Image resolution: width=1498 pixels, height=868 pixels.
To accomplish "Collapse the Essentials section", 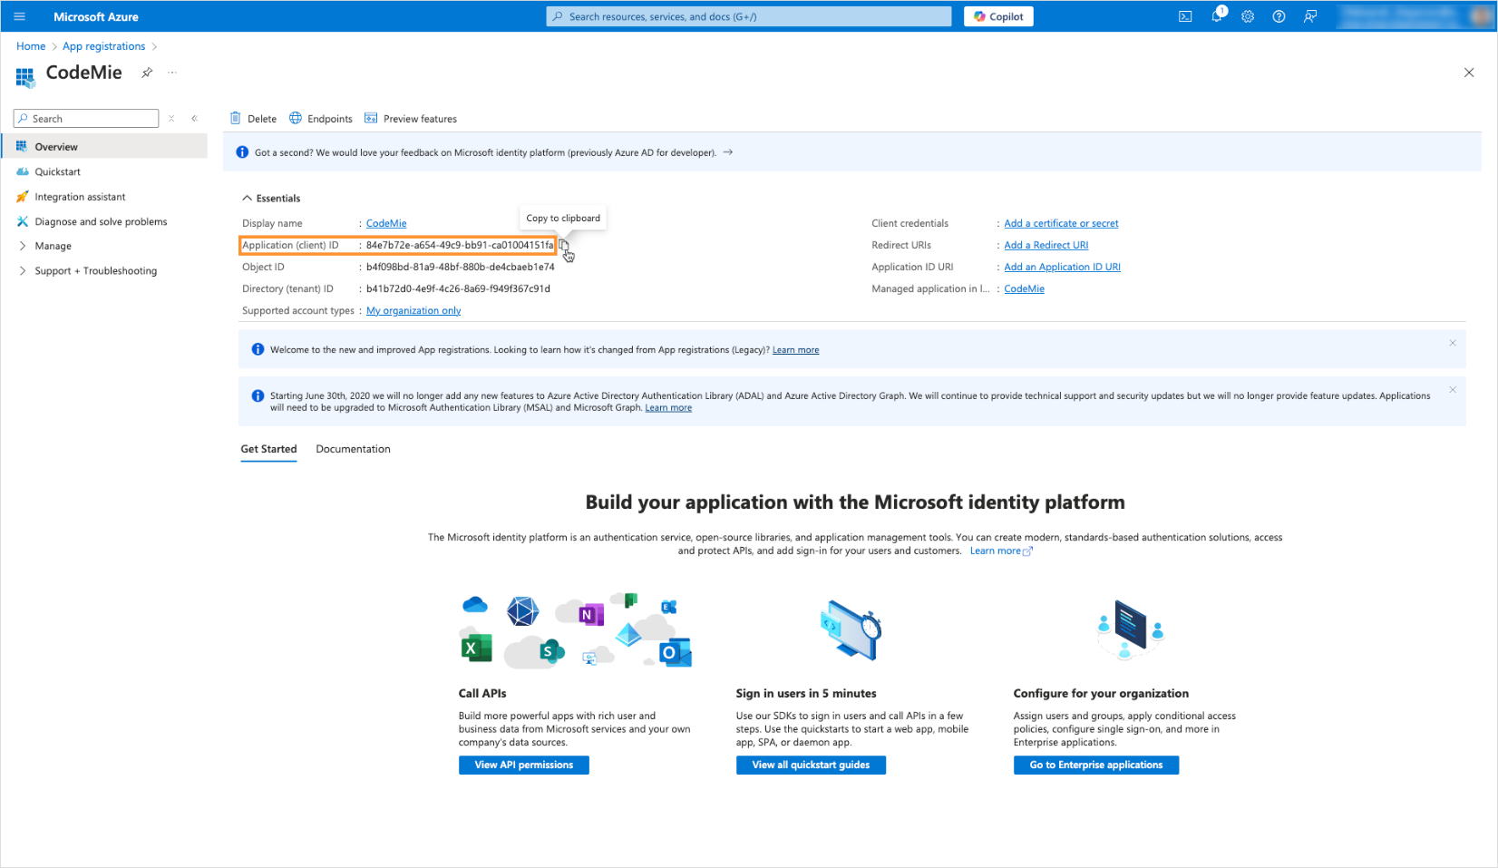I will pos(248,198).
